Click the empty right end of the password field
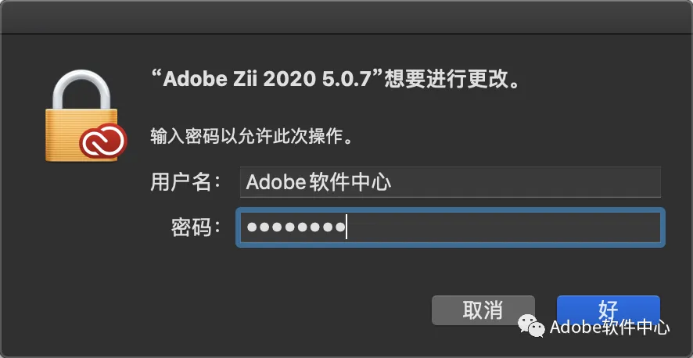The width and height of the screenshot is (693, 358). tap(594, 227)
